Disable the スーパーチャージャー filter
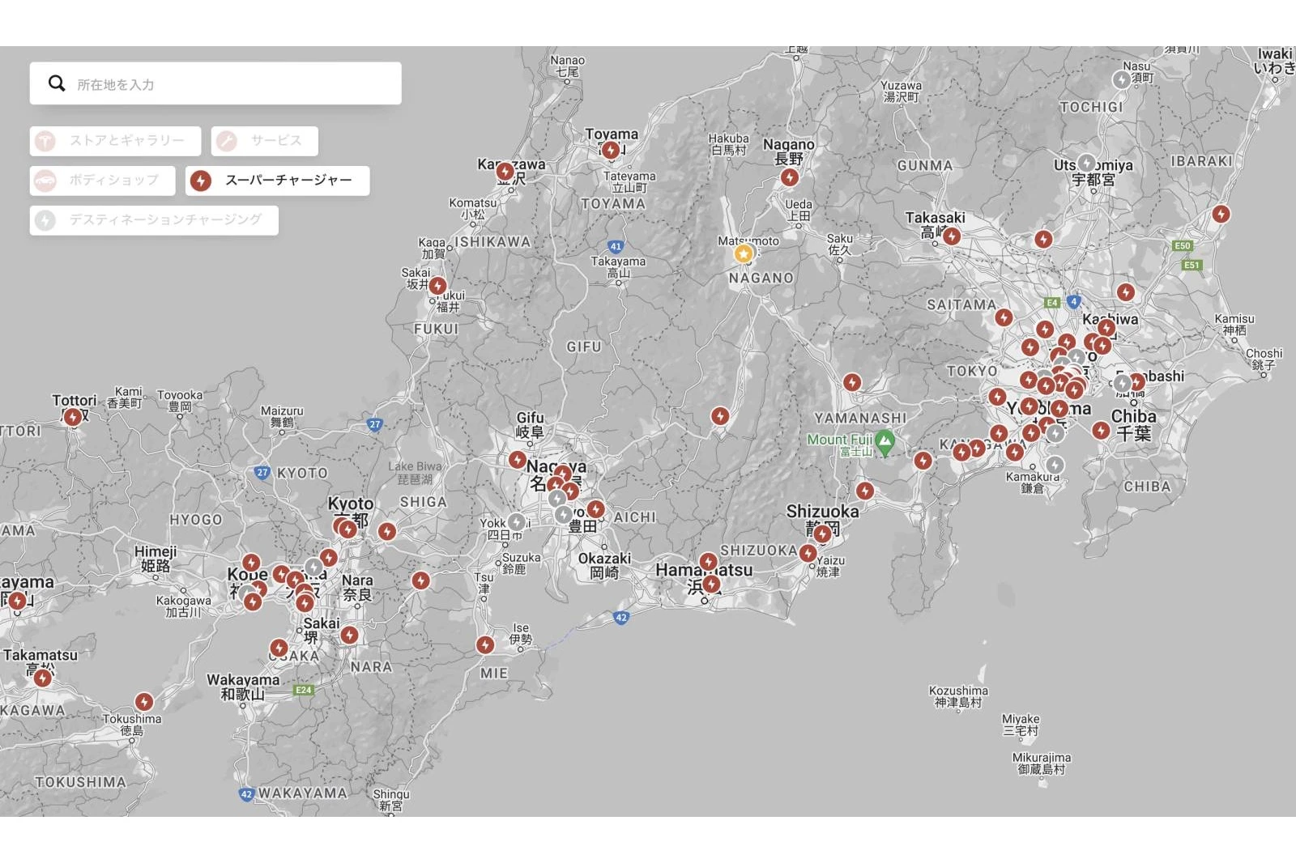 pos(277,181)
